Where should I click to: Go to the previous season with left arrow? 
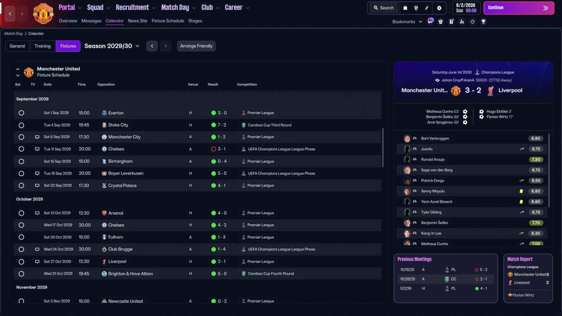click(x=152, y=46)
